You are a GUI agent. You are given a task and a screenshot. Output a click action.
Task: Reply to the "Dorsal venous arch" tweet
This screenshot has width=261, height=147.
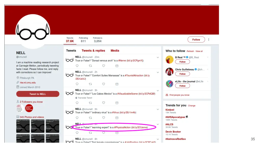pyautogui.click(x=77, y=66)
